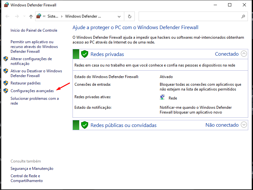This screenshot has height=190, width=253.
Task: Go up one level with the up arrow
Action: point(31,16)
